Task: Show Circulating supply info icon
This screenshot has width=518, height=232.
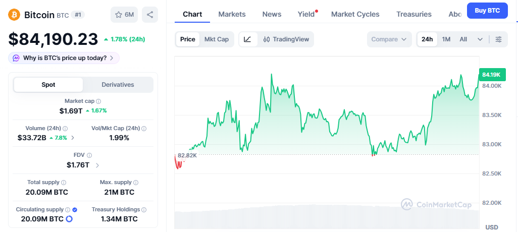Action: click(68, 210)
